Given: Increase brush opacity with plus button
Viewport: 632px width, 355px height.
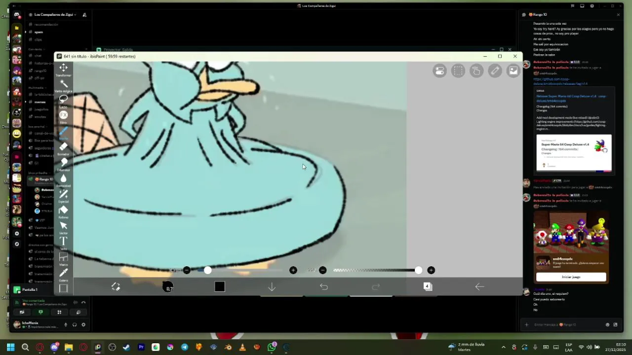Looking at the screenshot, I should point(431,270).
